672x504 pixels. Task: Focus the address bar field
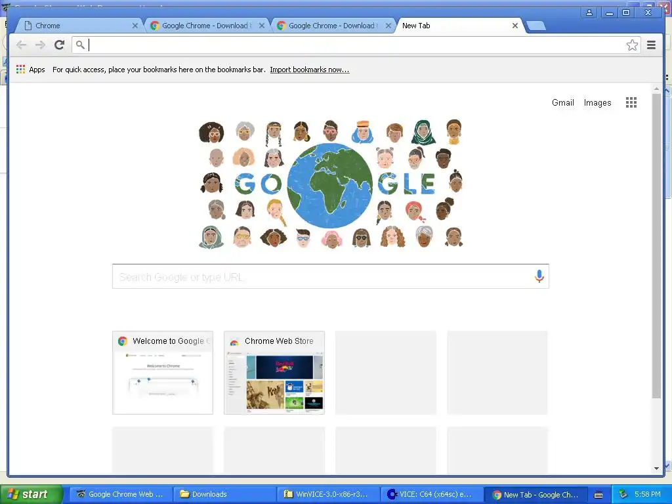pos(356,45)
